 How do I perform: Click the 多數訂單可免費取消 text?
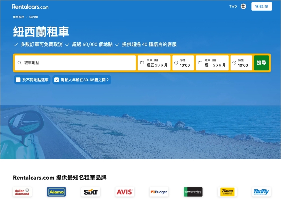coord(42,44)
